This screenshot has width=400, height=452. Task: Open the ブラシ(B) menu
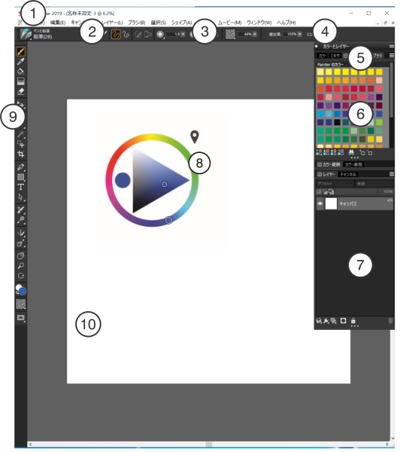point(136,23)
